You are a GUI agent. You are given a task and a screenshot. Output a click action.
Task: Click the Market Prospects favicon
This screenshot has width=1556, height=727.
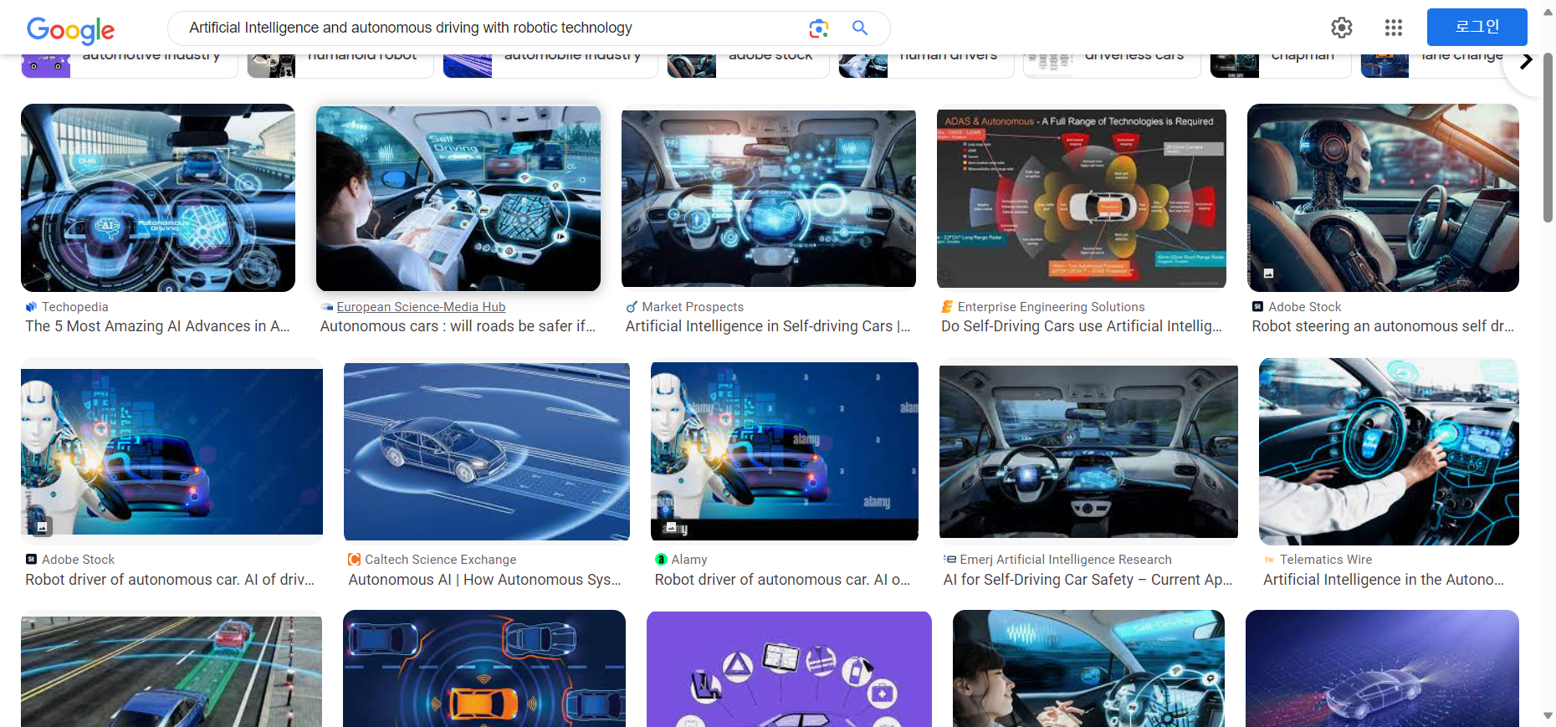tap(632, 307)
